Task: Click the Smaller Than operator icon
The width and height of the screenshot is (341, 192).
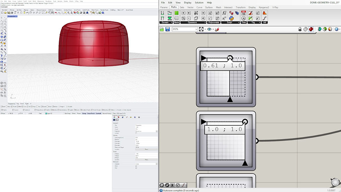Action: pos(203,18)
